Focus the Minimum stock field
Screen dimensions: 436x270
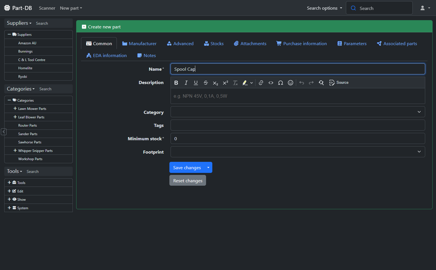[298, 139]
